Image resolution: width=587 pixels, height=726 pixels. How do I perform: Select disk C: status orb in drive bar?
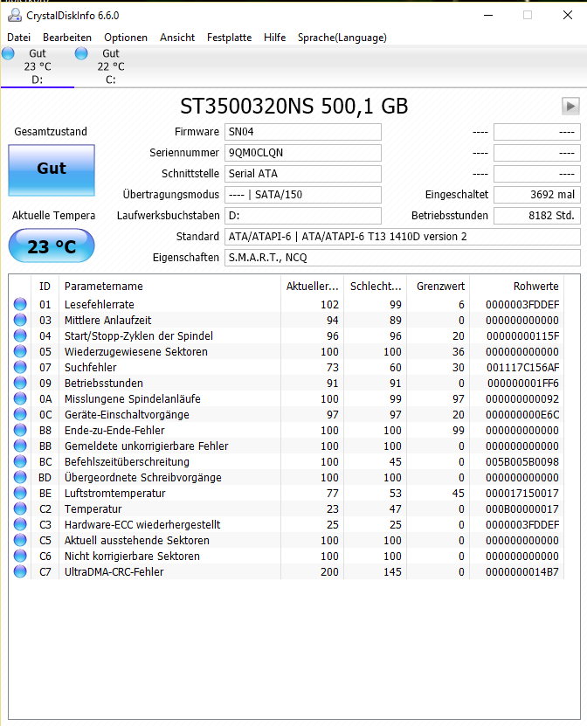tap(81, 53)
